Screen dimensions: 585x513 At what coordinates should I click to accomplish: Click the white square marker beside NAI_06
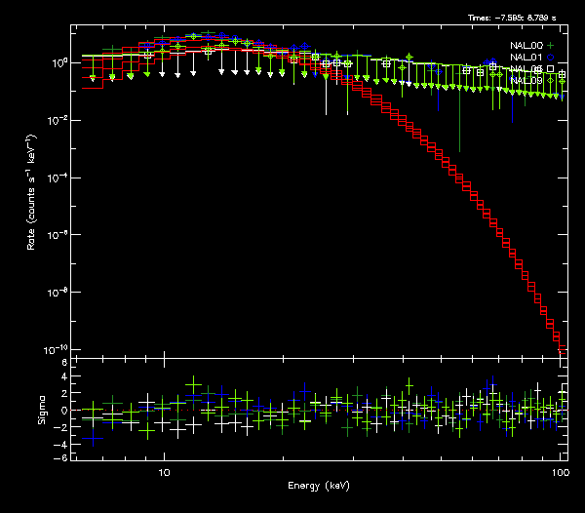[551, 69]
